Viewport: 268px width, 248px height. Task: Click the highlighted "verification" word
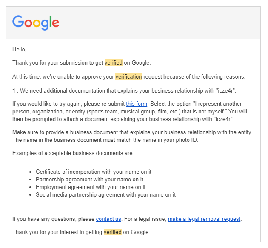point(128,76)
